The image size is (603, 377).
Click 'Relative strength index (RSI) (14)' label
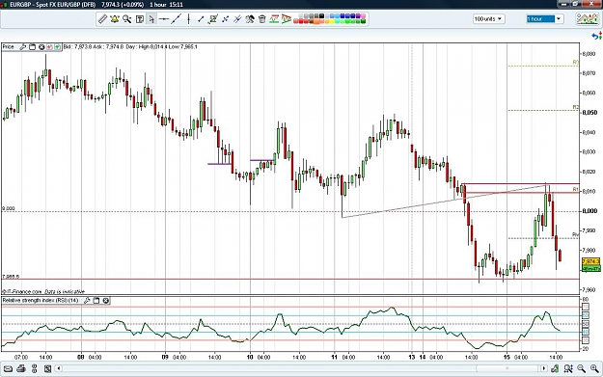(x=41, y=301)
